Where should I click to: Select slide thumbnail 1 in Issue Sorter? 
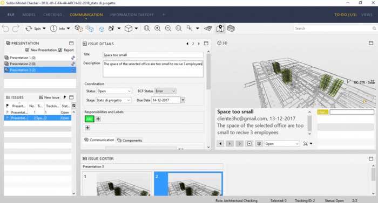(x=117, y=183)
